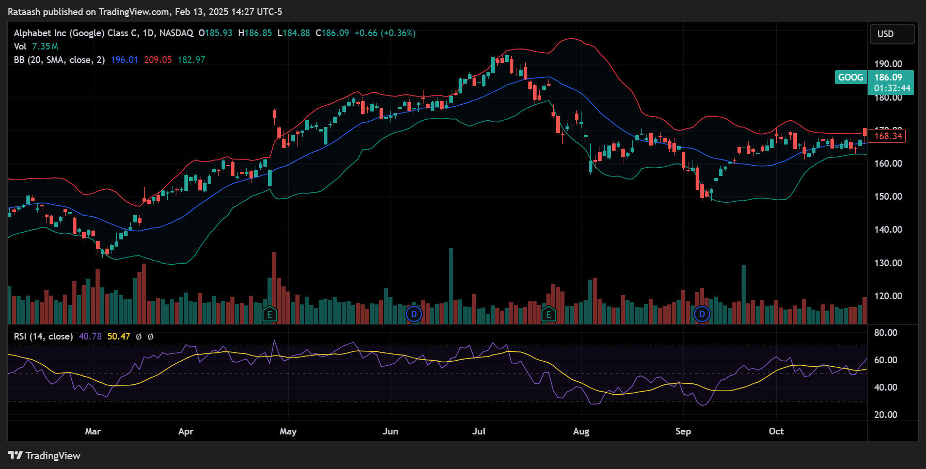
Task: Click the RSI (14, close) legend
Action: coord(43,336)
